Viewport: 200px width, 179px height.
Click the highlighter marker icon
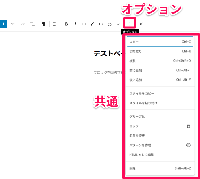click(x=92, y=24)
